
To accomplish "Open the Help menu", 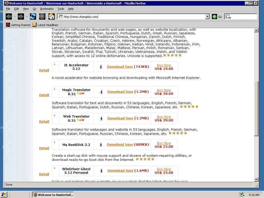I will pos(71,9).
